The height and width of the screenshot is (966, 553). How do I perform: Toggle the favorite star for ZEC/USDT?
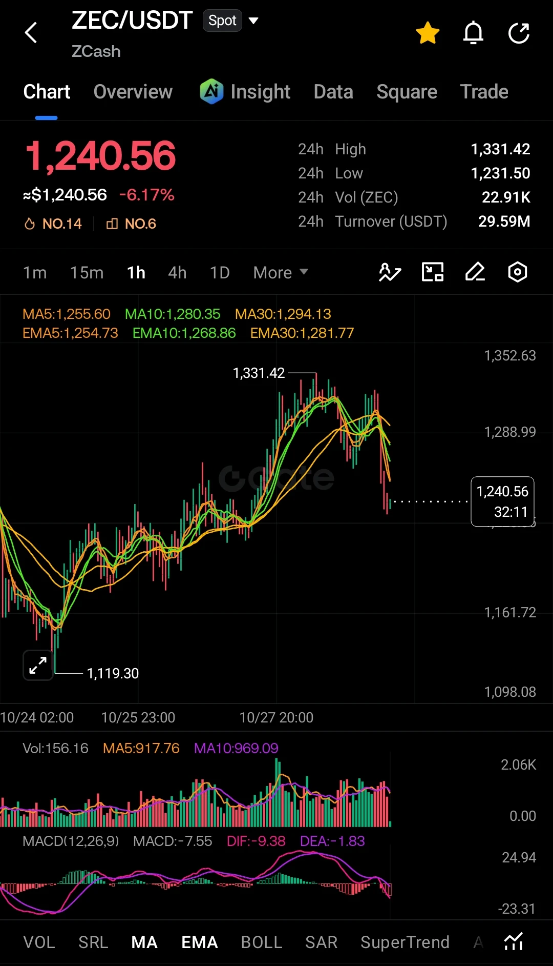point(428,33)
